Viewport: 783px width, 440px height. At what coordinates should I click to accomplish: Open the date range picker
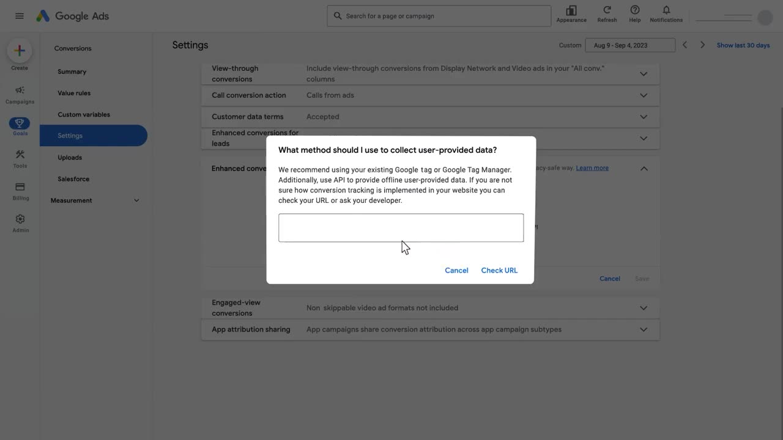pyautogui.click(x=630, y=45)
